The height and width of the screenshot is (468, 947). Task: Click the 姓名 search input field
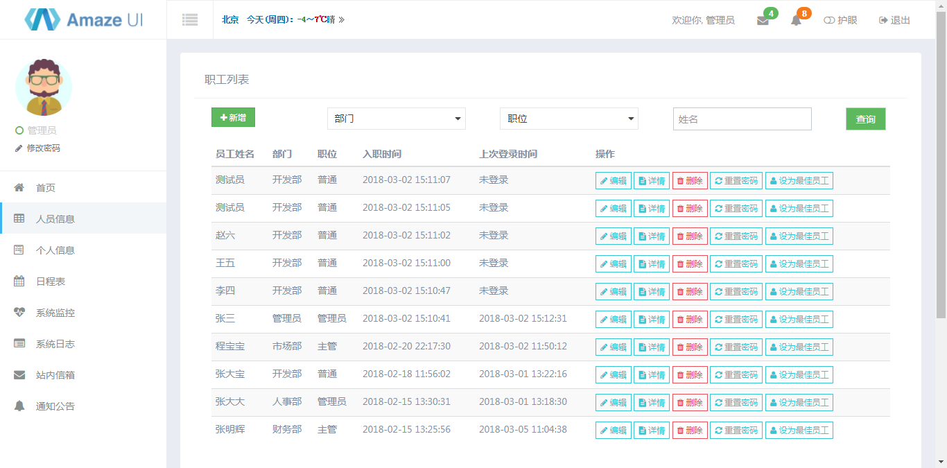click(x=742, y=119)
